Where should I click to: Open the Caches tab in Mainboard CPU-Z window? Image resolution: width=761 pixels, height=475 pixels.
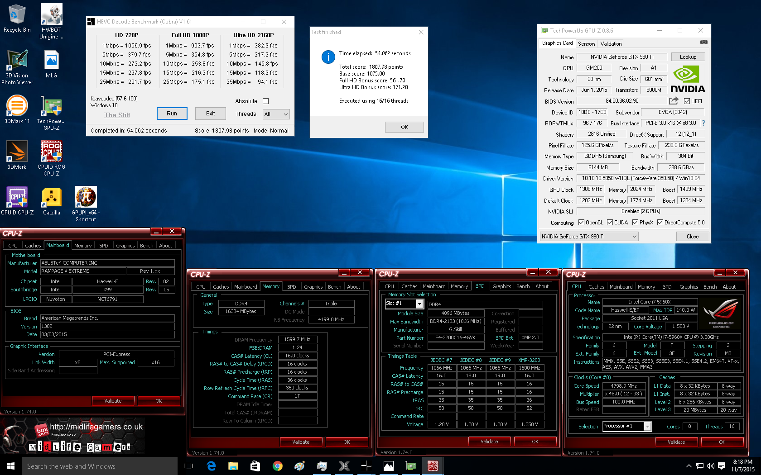click(x=33, y=246)
